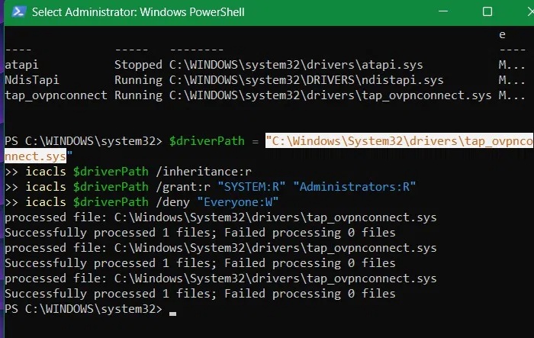Image resolution: width=534 pixels, height=338 pixels.
Task: Click the $driverPath variable in assignment line
Action: (x=207, y=141)
